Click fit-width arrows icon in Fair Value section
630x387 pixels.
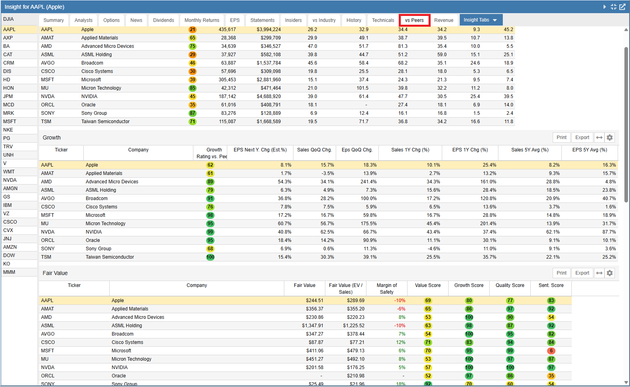tap(599, 273)
